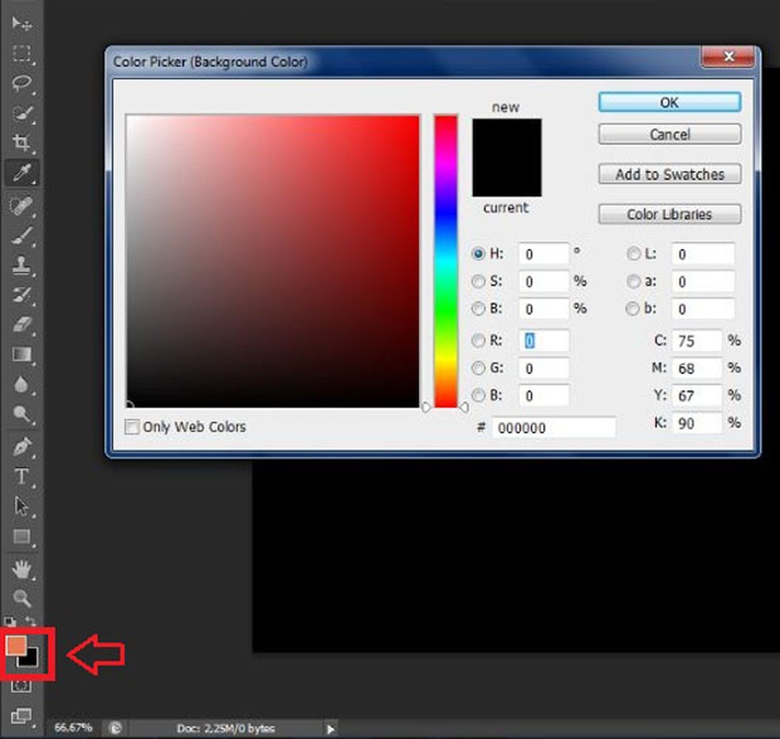Image resolution: width=780 pixels, height=739 pixels.
Task: Click the G green value field
Action: click(x=544, y=368)
